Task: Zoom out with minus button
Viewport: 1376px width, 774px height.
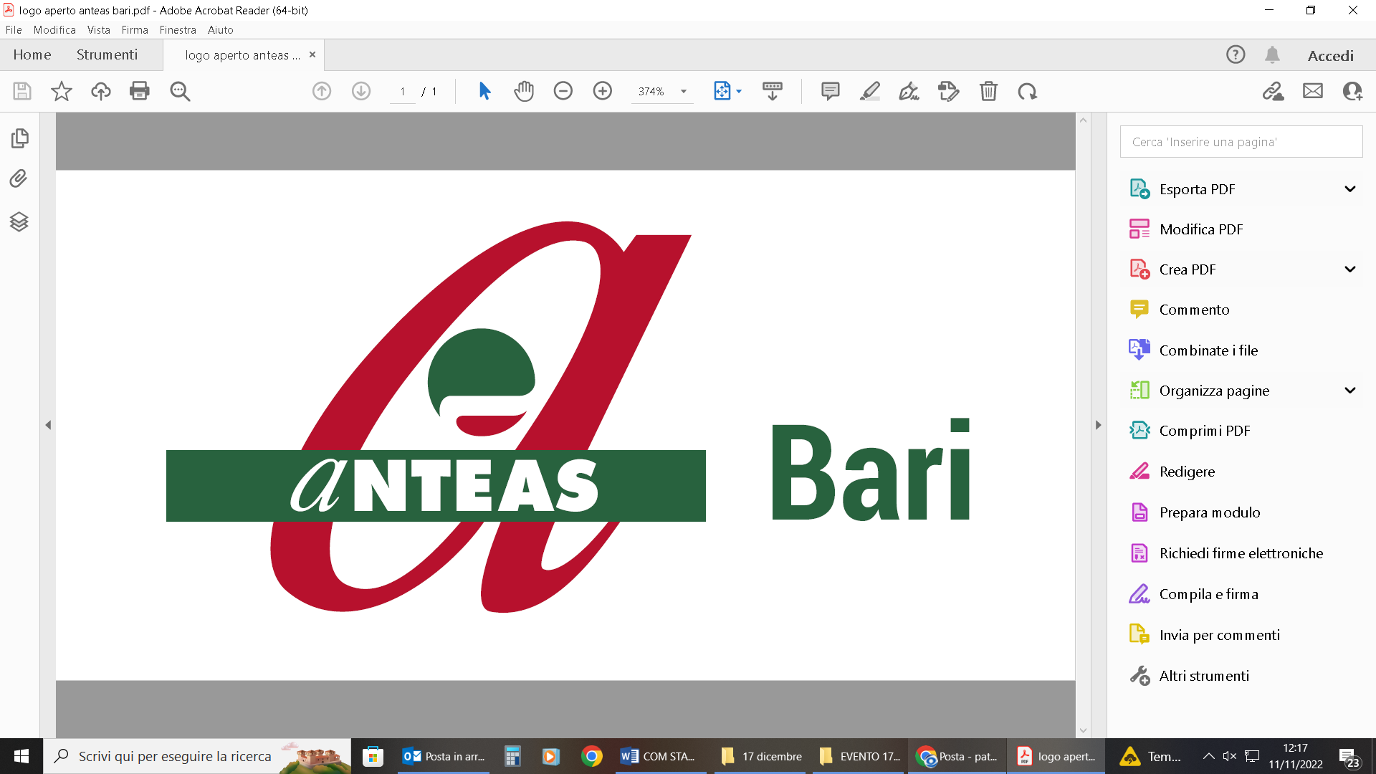Action: (563, 91)
